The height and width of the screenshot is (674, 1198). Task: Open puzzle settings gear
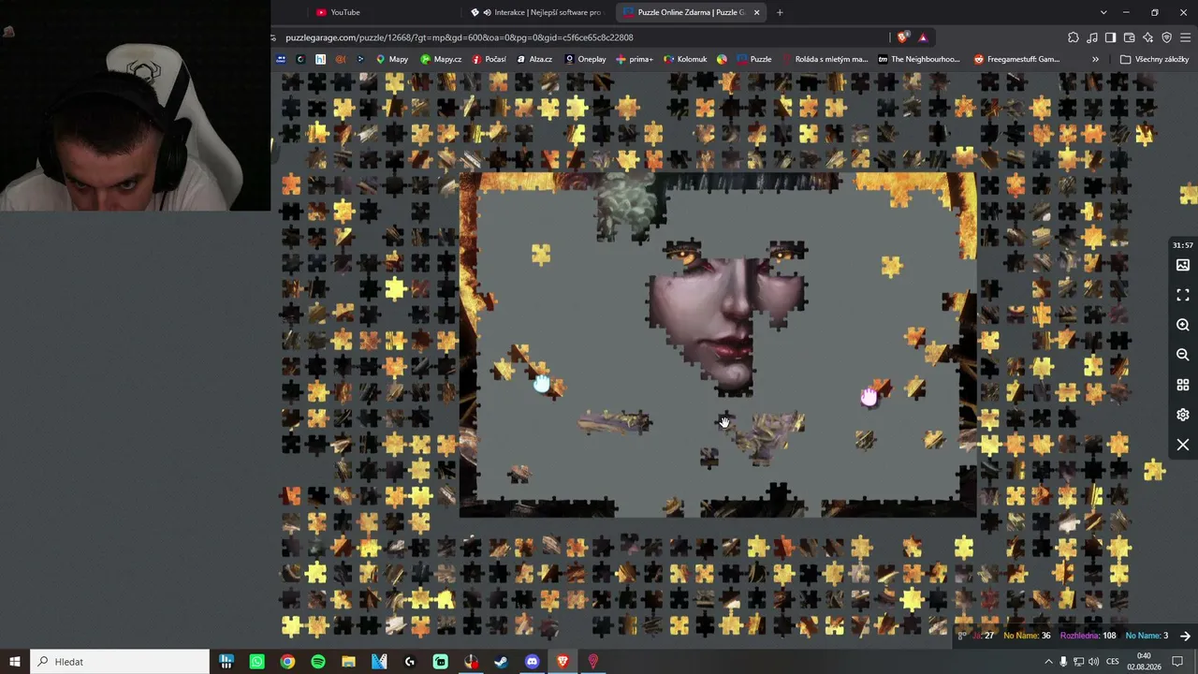click(x=1183, y=415)
